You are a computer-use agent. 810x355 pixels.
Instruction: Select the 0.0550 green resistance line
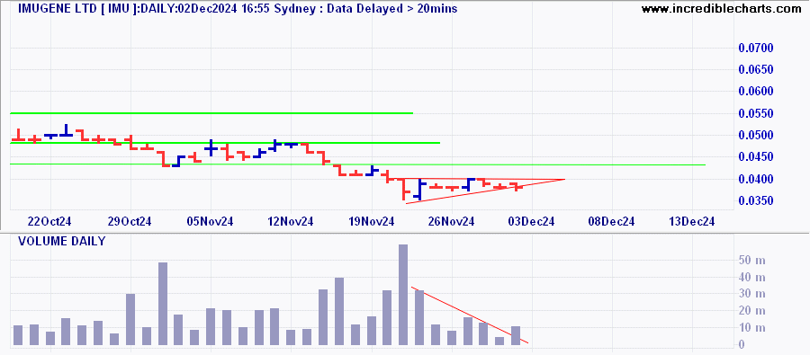tap(211, 113)
